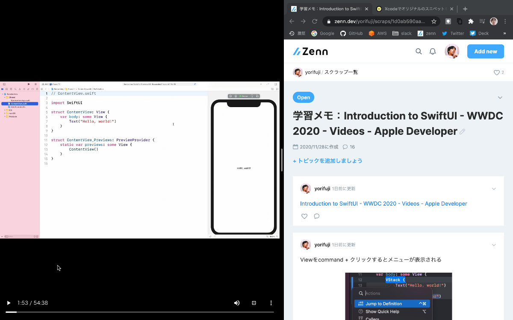This screenshot has height=320, width=513.
Task: Open the Chrome extensions puzzle icon
Action: tap(471, 21)
